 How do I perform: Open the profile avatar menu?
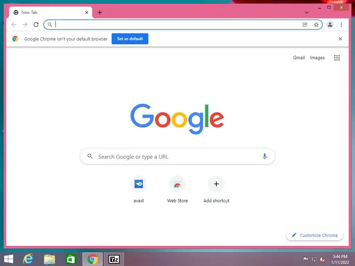point(330,25)
